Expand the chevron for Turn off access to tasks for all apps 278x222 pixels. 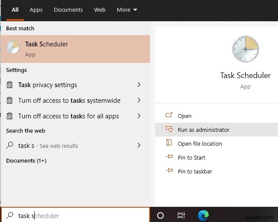pyautogui.click(x=139, y=116)
